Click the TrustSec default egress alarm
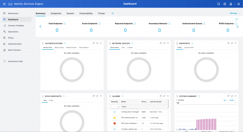 click(139, 129)
